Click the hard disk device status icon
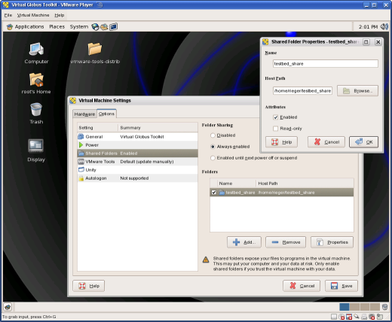This screenshot has width=392, height=322. click(x=334, y=317)
